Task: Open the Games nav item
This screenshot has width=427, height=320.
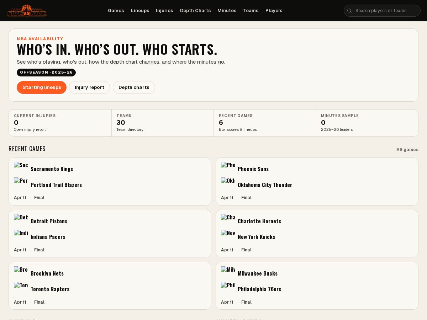Action: [x=116, y=11]
